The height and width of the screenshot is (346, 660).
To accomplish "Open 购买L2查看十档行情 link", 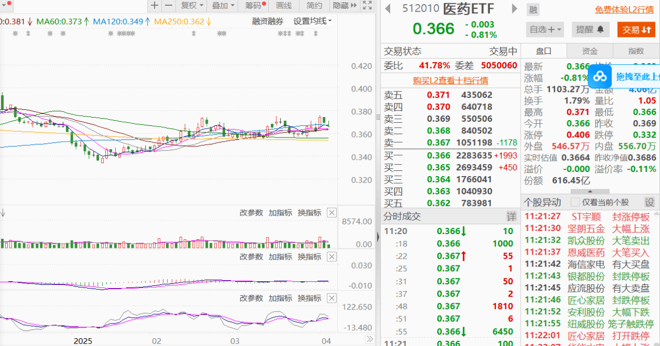I will pyautogui.click(x=450, y=80).
